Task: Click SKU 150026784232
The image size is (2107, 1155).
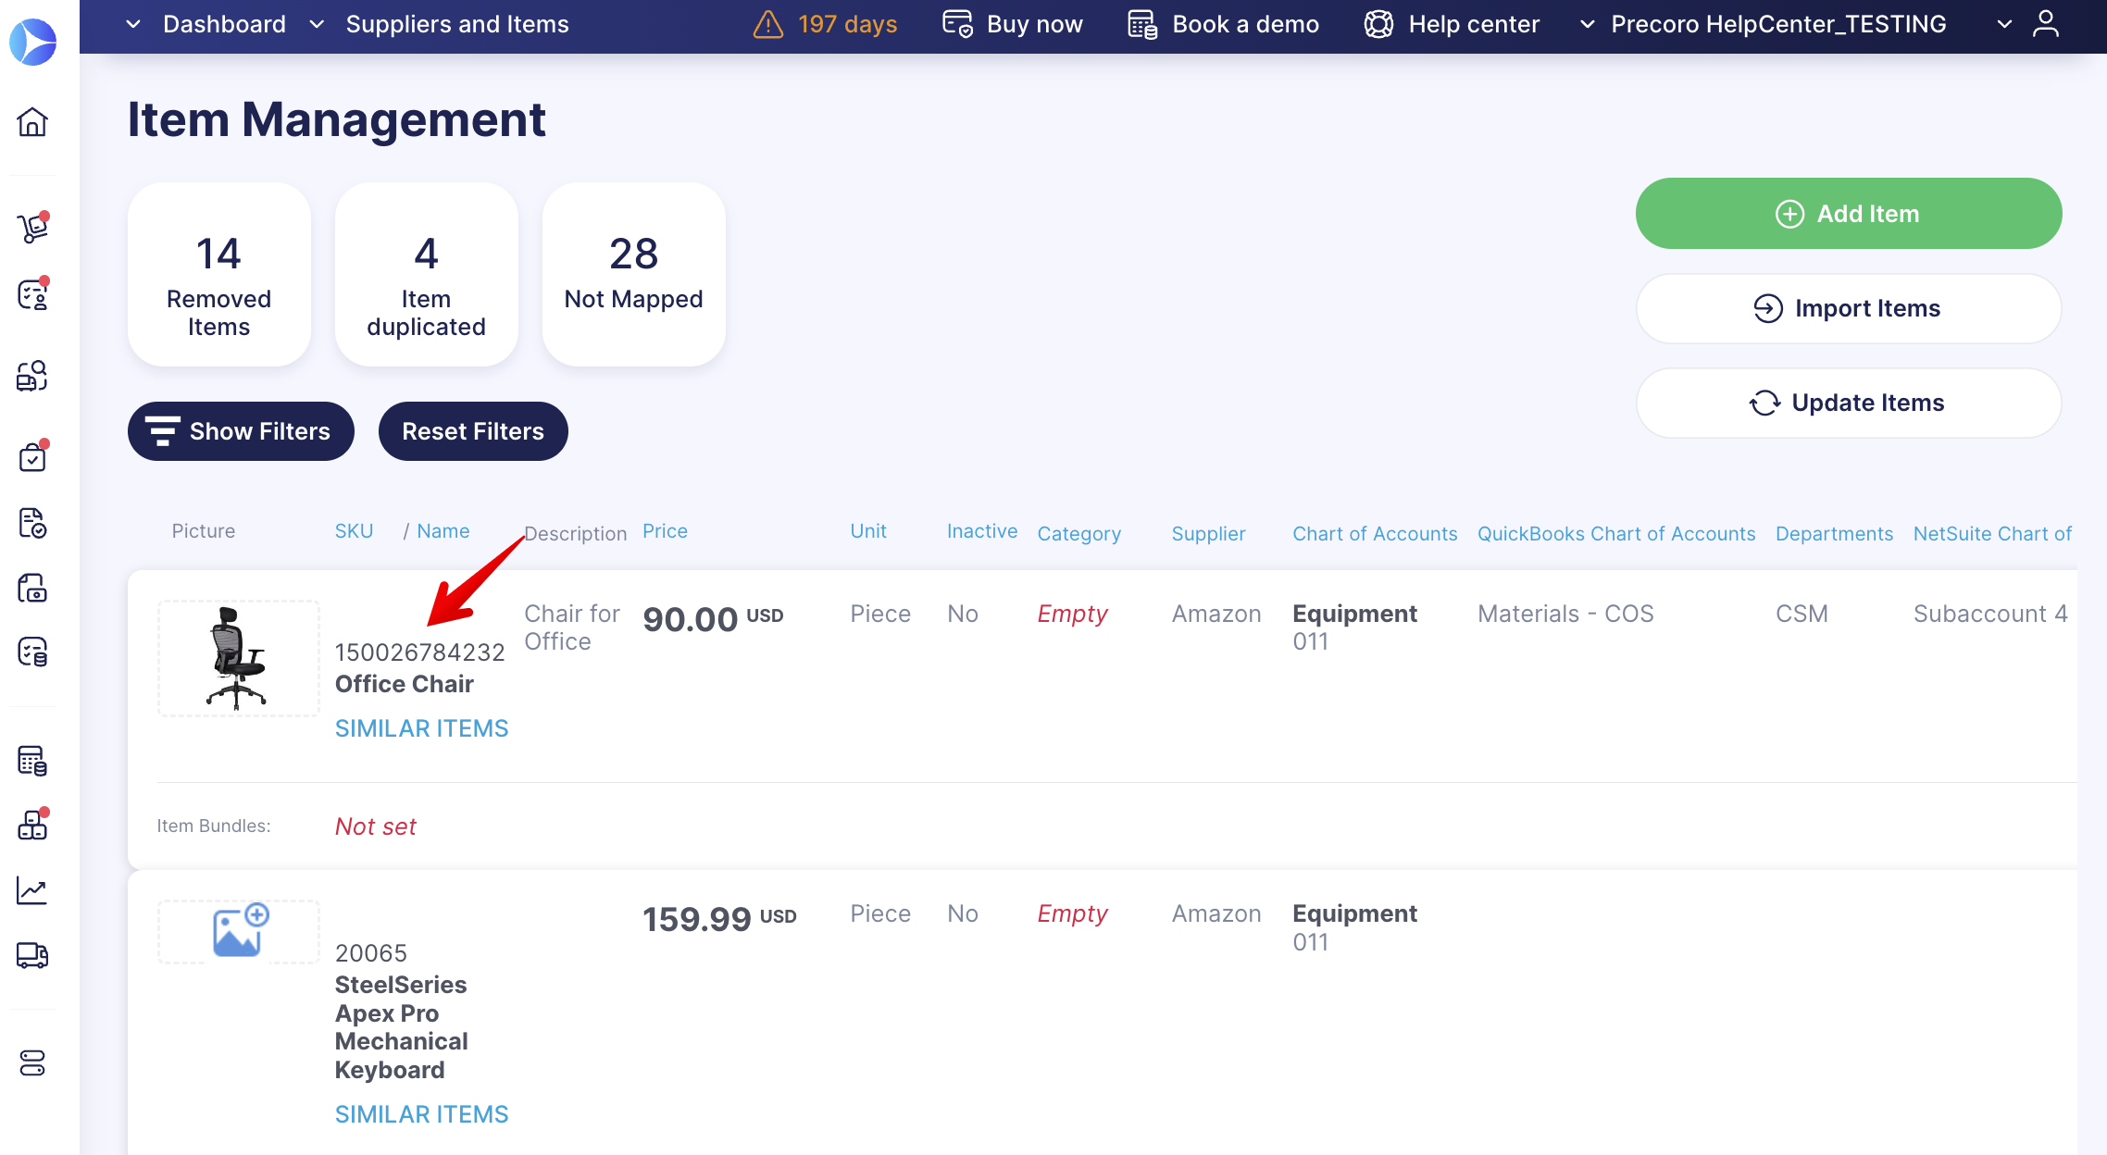Action: [419, 652]
